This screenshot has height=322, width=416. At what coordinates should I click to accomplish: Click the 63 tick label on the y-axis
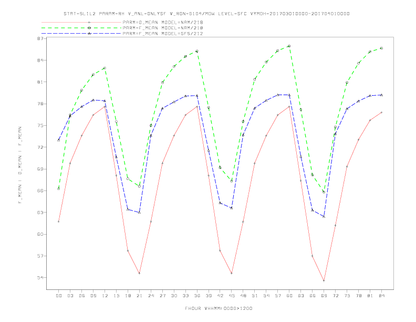click(40, 213)
